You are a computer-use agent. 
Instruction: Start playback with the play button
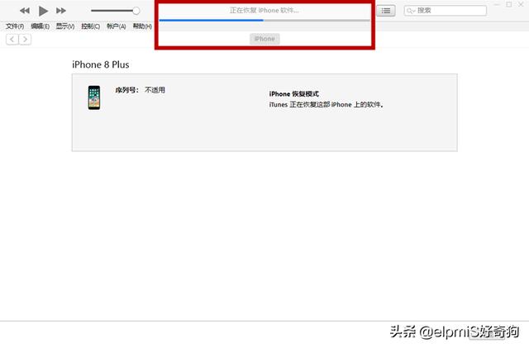coord(43,11)
